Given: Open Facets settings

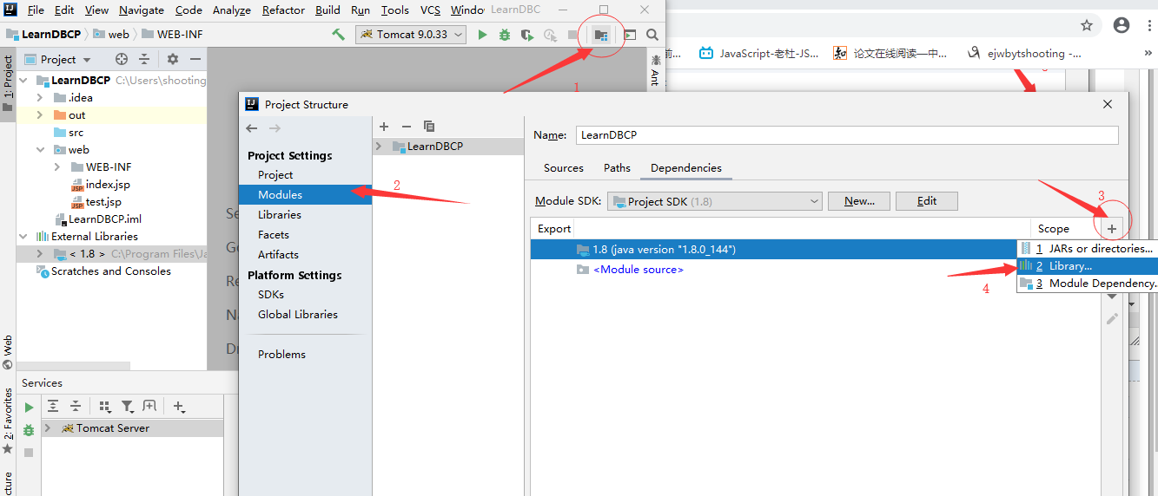Looking at the screenshot, I should pos(274,235).
